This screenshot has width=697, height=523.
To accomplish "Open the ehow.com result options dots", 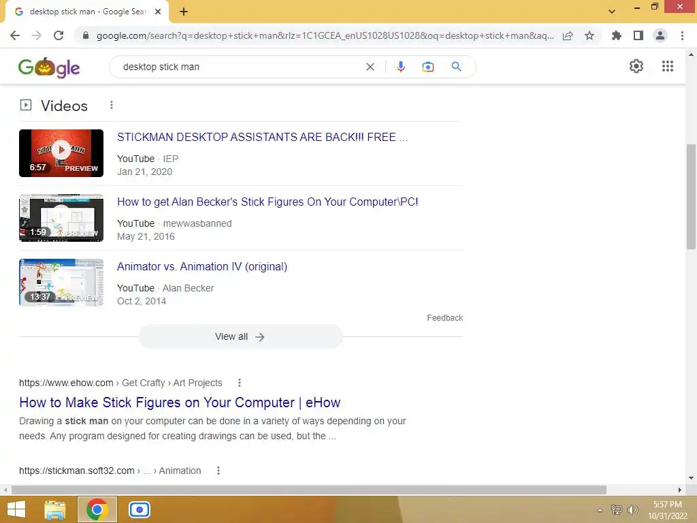I will (240, 383).
